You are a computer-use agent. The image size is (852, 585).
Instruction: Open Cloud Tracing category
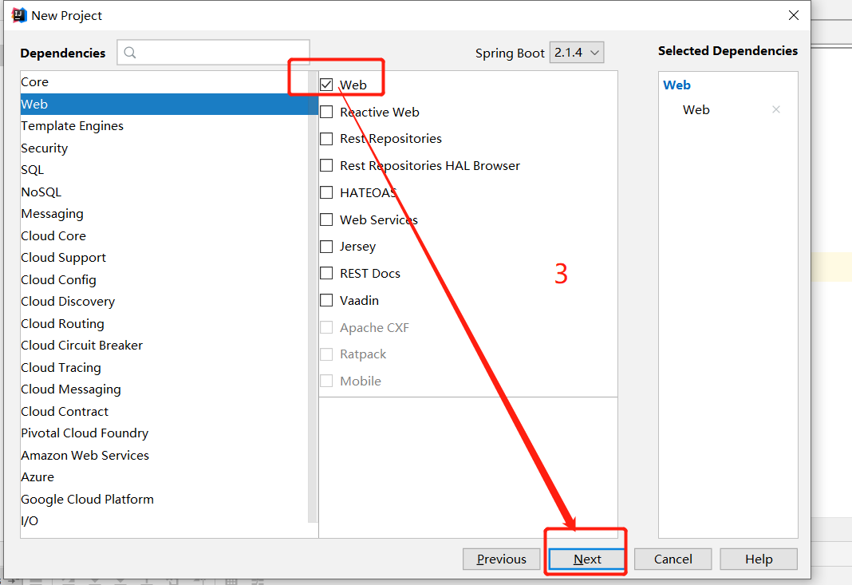(164, 368)
